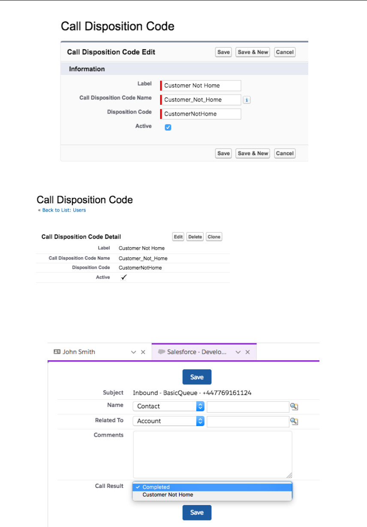Screen dimensions: 367x527
Task: Select Customer Not Home in Call Result
Action: 168,495
